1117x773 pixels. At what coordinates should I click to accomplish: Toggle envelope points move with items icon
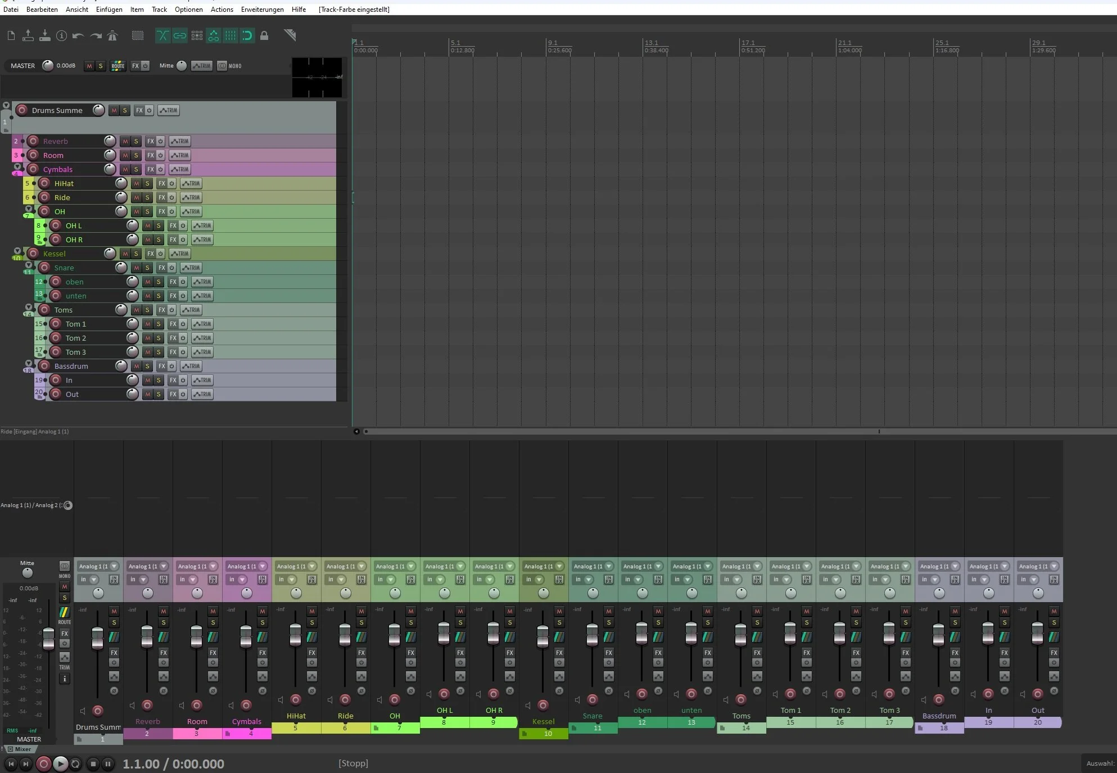[x=214, y=36]
